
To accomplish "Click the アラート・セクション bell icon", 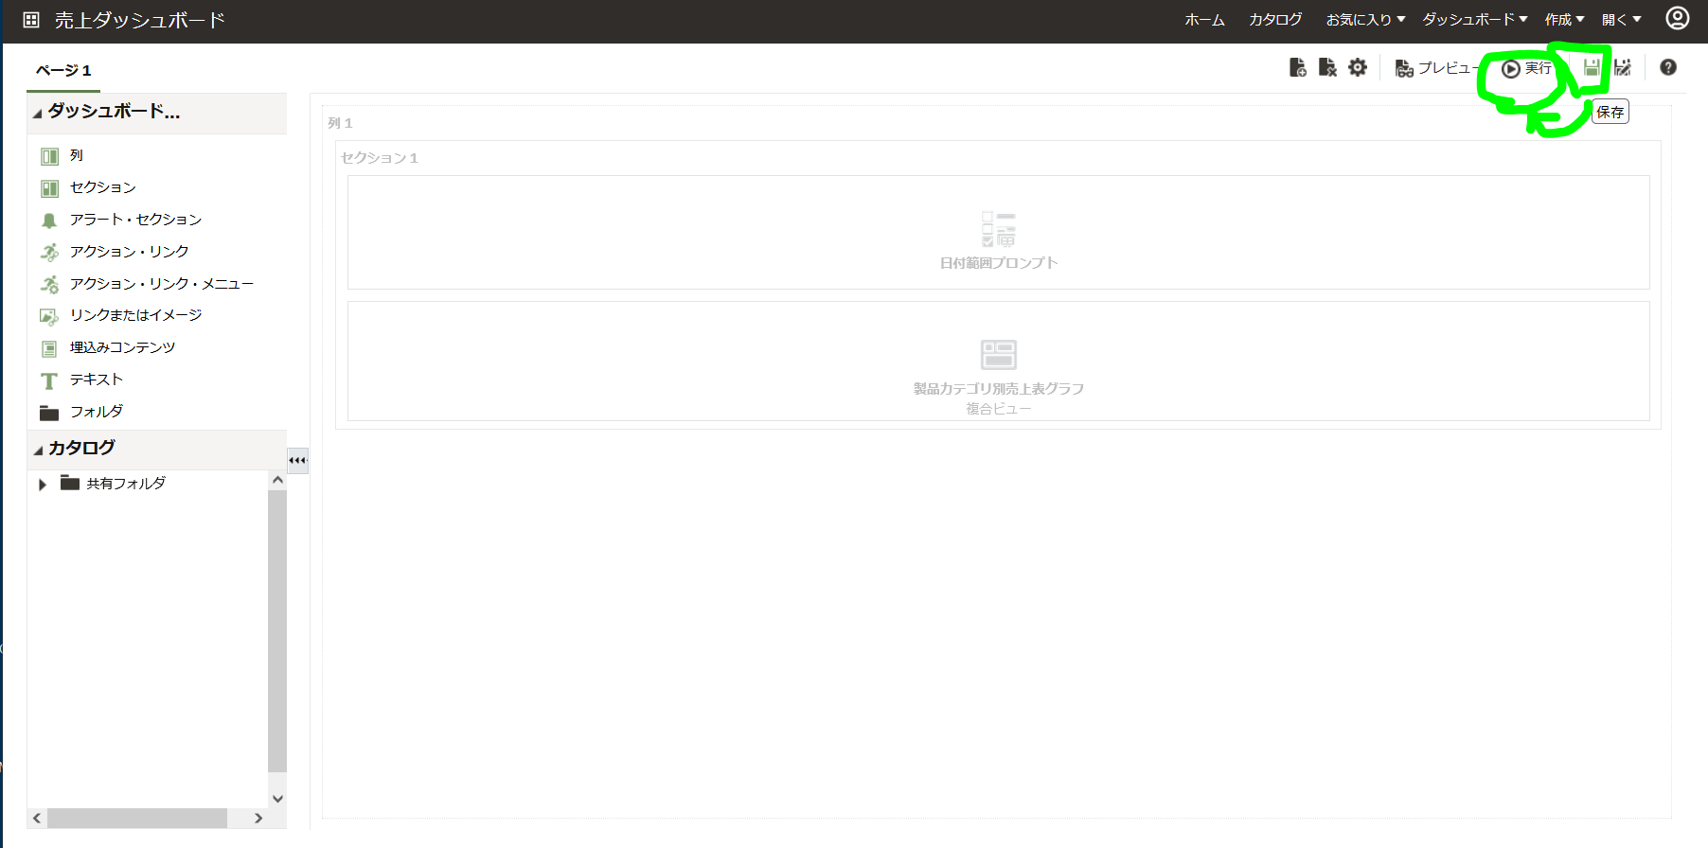I will [x=49, y=221].
